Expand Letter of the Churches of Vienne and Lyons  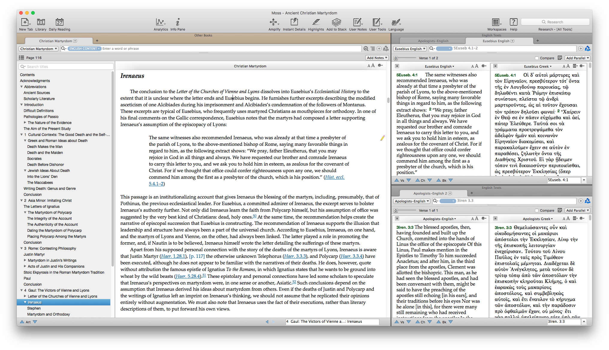coord(25,296)
